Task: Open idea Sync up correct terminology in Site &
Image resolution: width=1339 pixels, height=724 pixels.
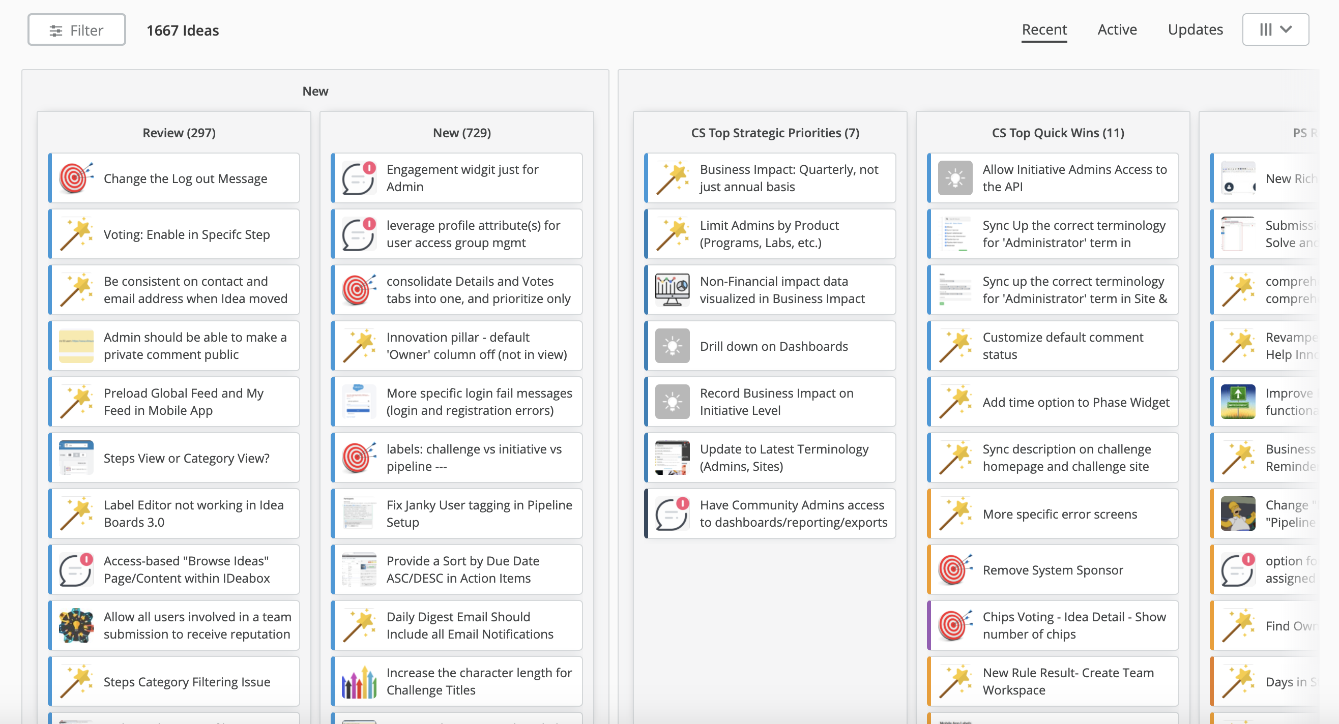Action: point(1053,290)
